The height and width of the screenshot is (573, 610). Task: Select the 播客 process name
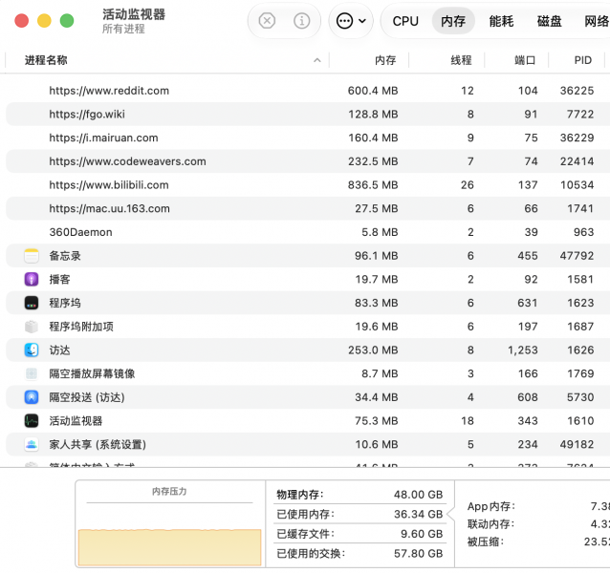pos(59,279)
